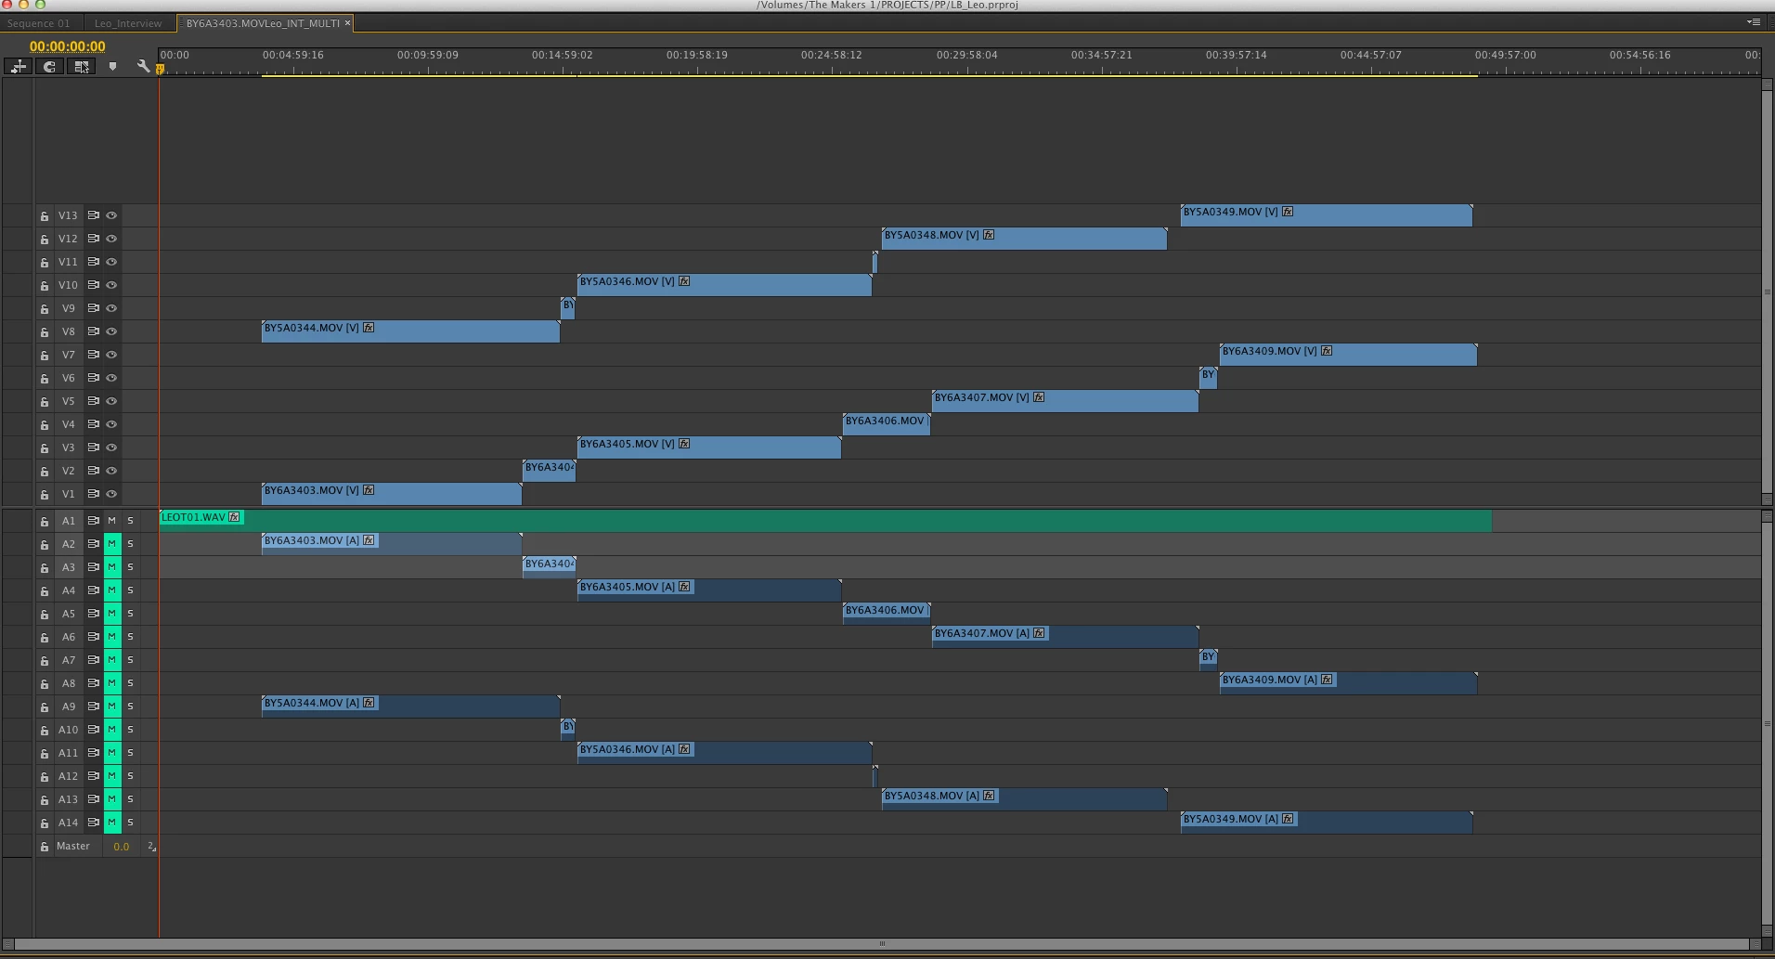
Task: Add a marker with the marker icon
Action: [x=112, y=66]
